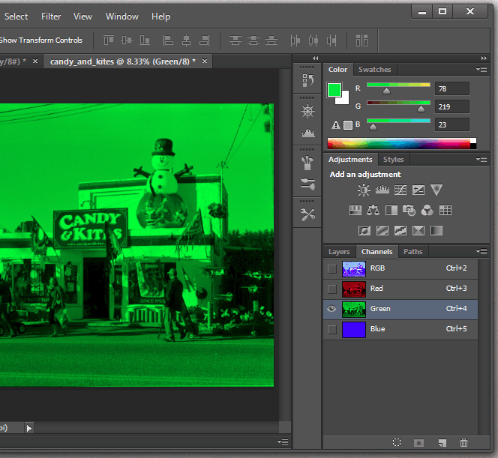Align right edges icon in options bar
498x458 pixels.
(205, 40)
